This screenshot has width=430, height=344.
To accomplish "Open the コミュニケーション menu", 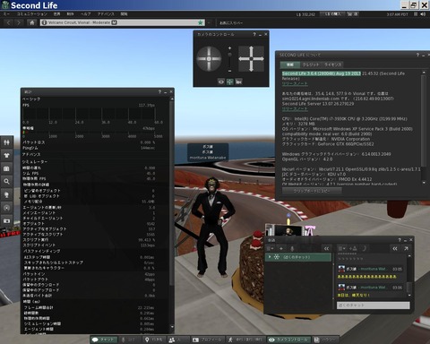I will coord(32,14).
